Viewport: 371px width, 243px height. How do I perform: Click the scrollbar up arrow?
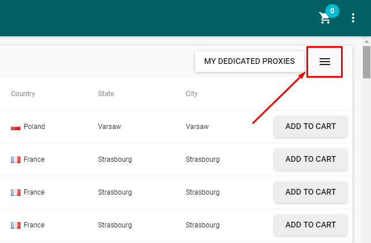click(366, 41)
